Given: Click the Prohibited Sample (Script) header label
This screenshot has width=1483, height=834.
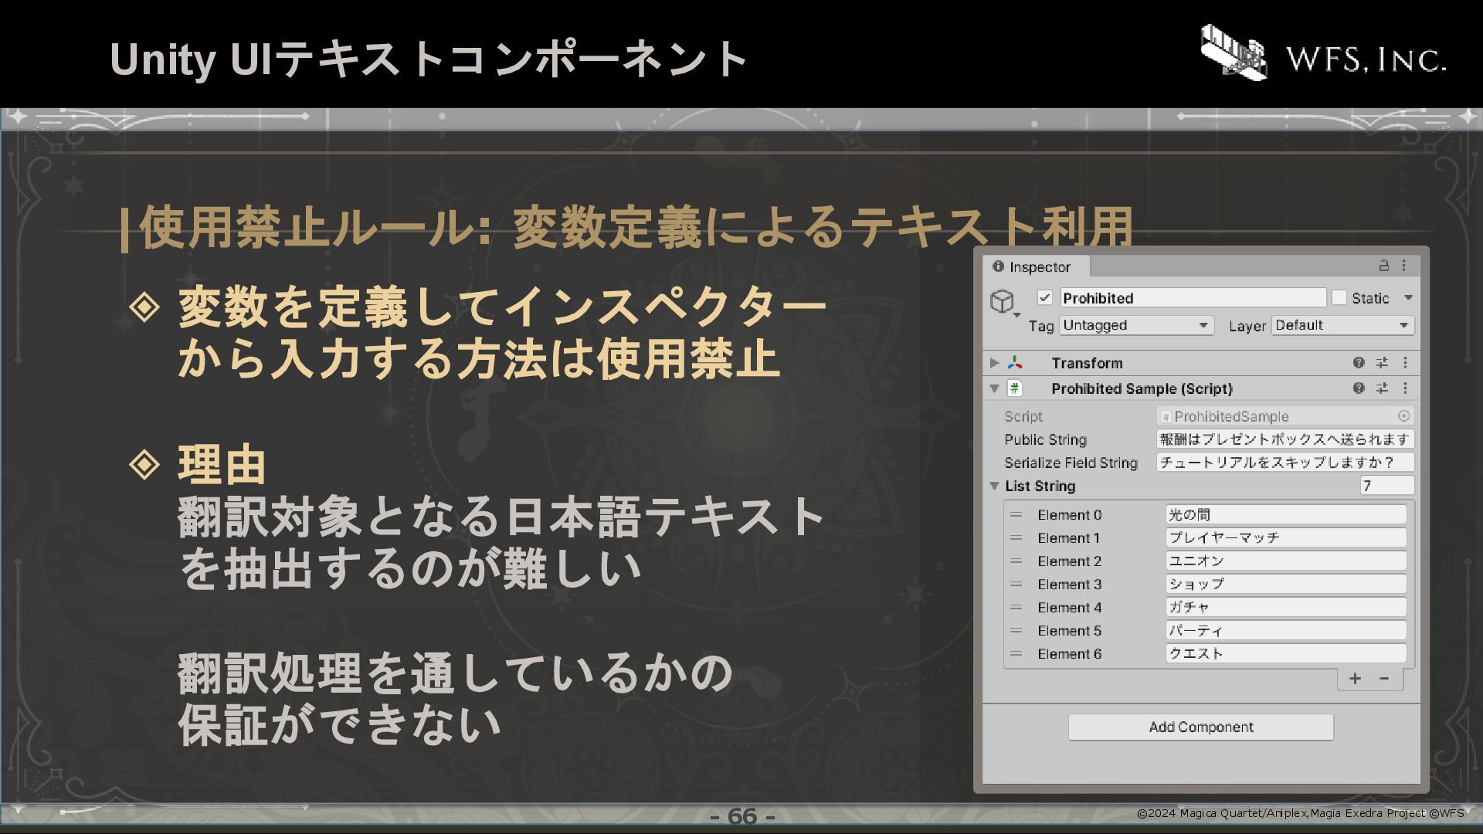Looking at the screenshot, I should click(1142, 388).
